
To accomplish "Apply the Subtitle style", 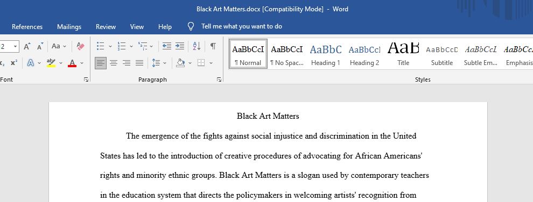I will pyautogui.click(x=442, y=54).
